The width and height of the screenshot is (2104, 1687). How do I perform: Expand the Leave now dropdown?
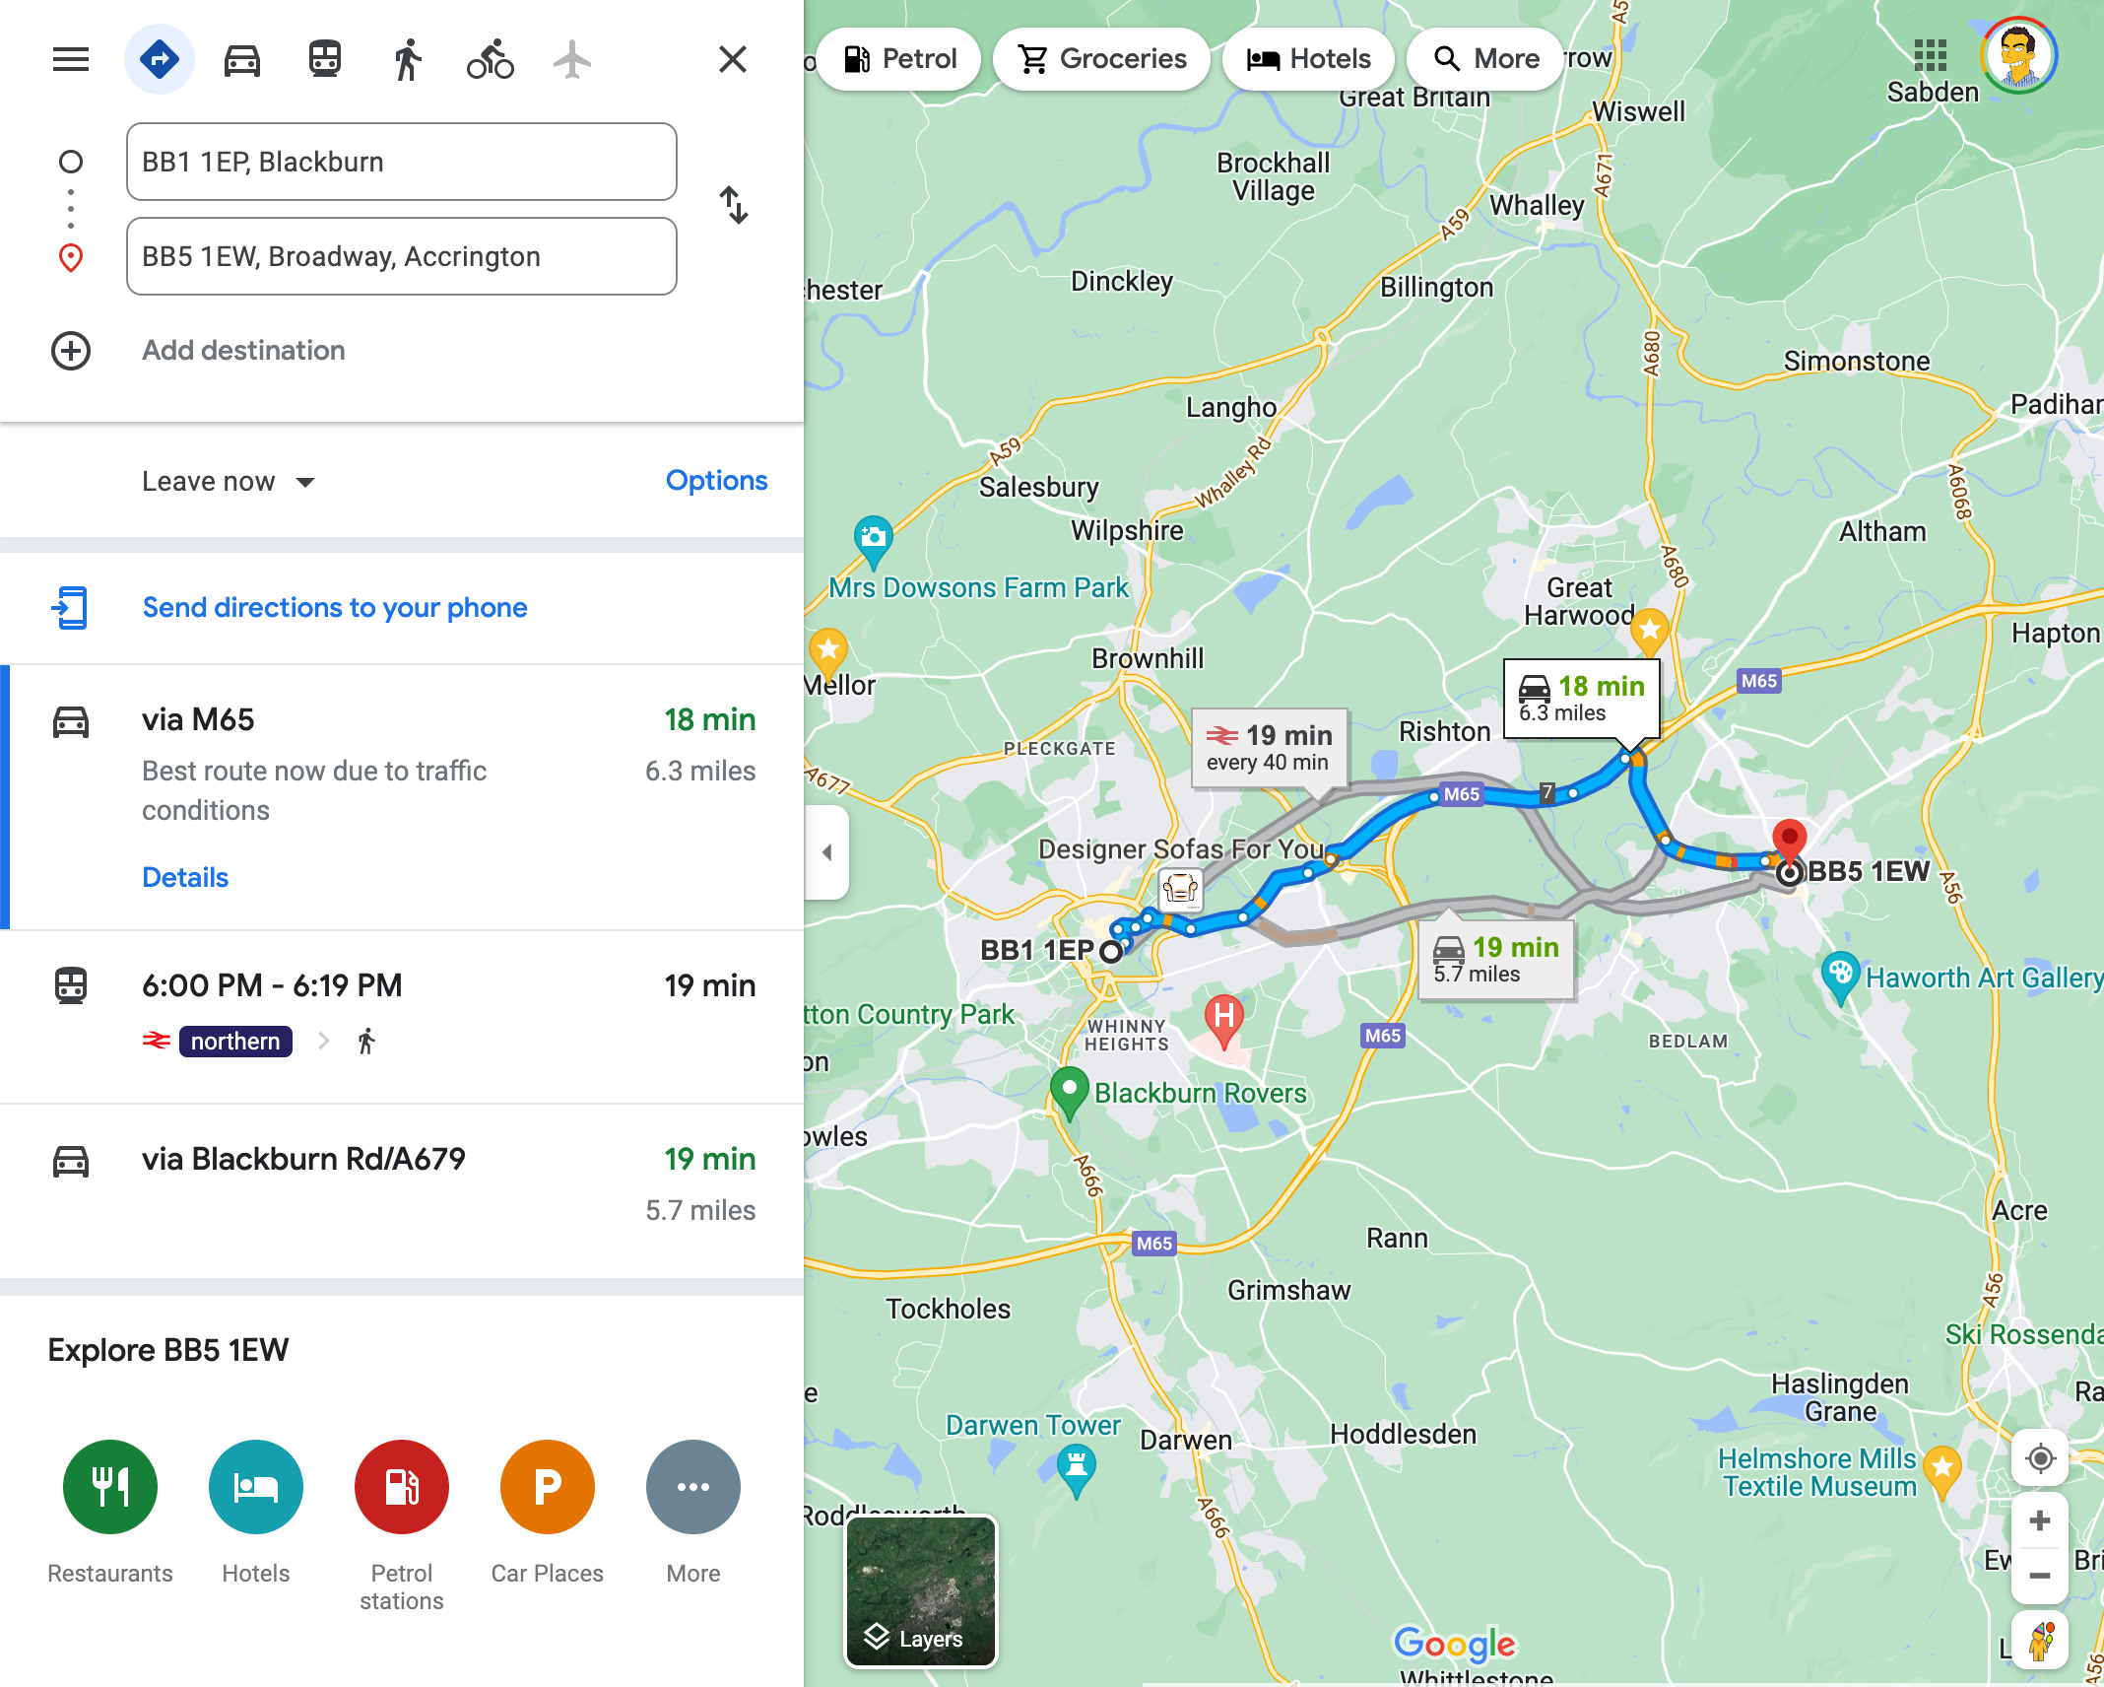pos(229,481)
